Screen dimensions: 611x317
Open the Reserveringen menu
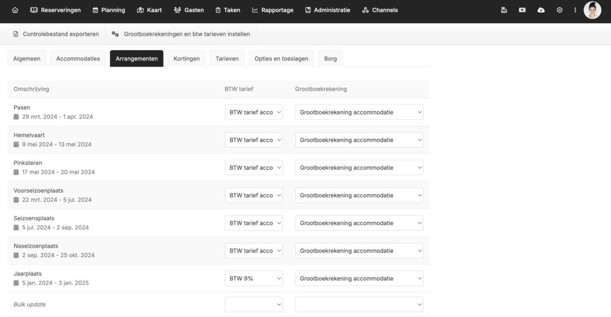(56, 10)
